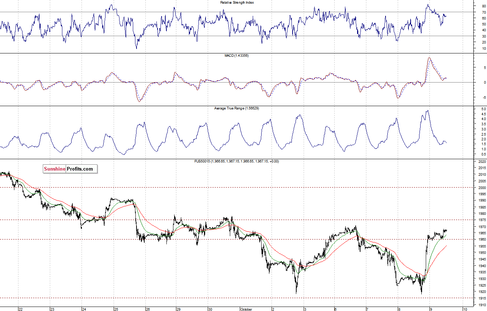Select the October label on the date axis
487x311 pixels.
pyautogui.click(x=246, y=310)
